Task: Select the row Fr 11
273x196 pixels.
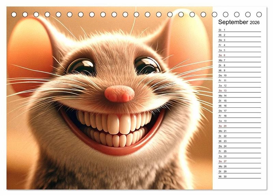Action: tap(240, 80)
